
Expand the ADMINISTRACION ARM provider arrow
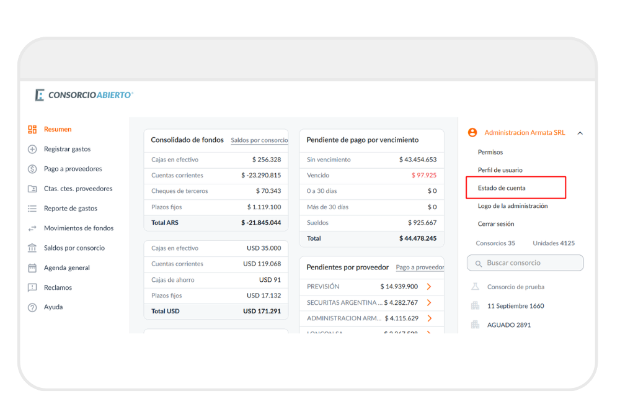coord(428,318)
